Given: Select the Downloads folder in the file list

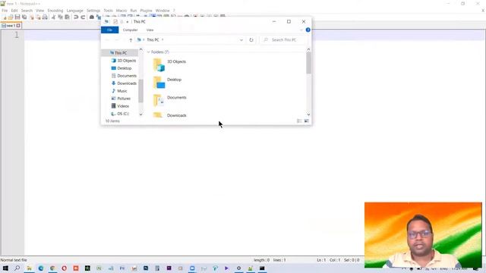Looking at the screenshot, I should [x=169, y=115].
